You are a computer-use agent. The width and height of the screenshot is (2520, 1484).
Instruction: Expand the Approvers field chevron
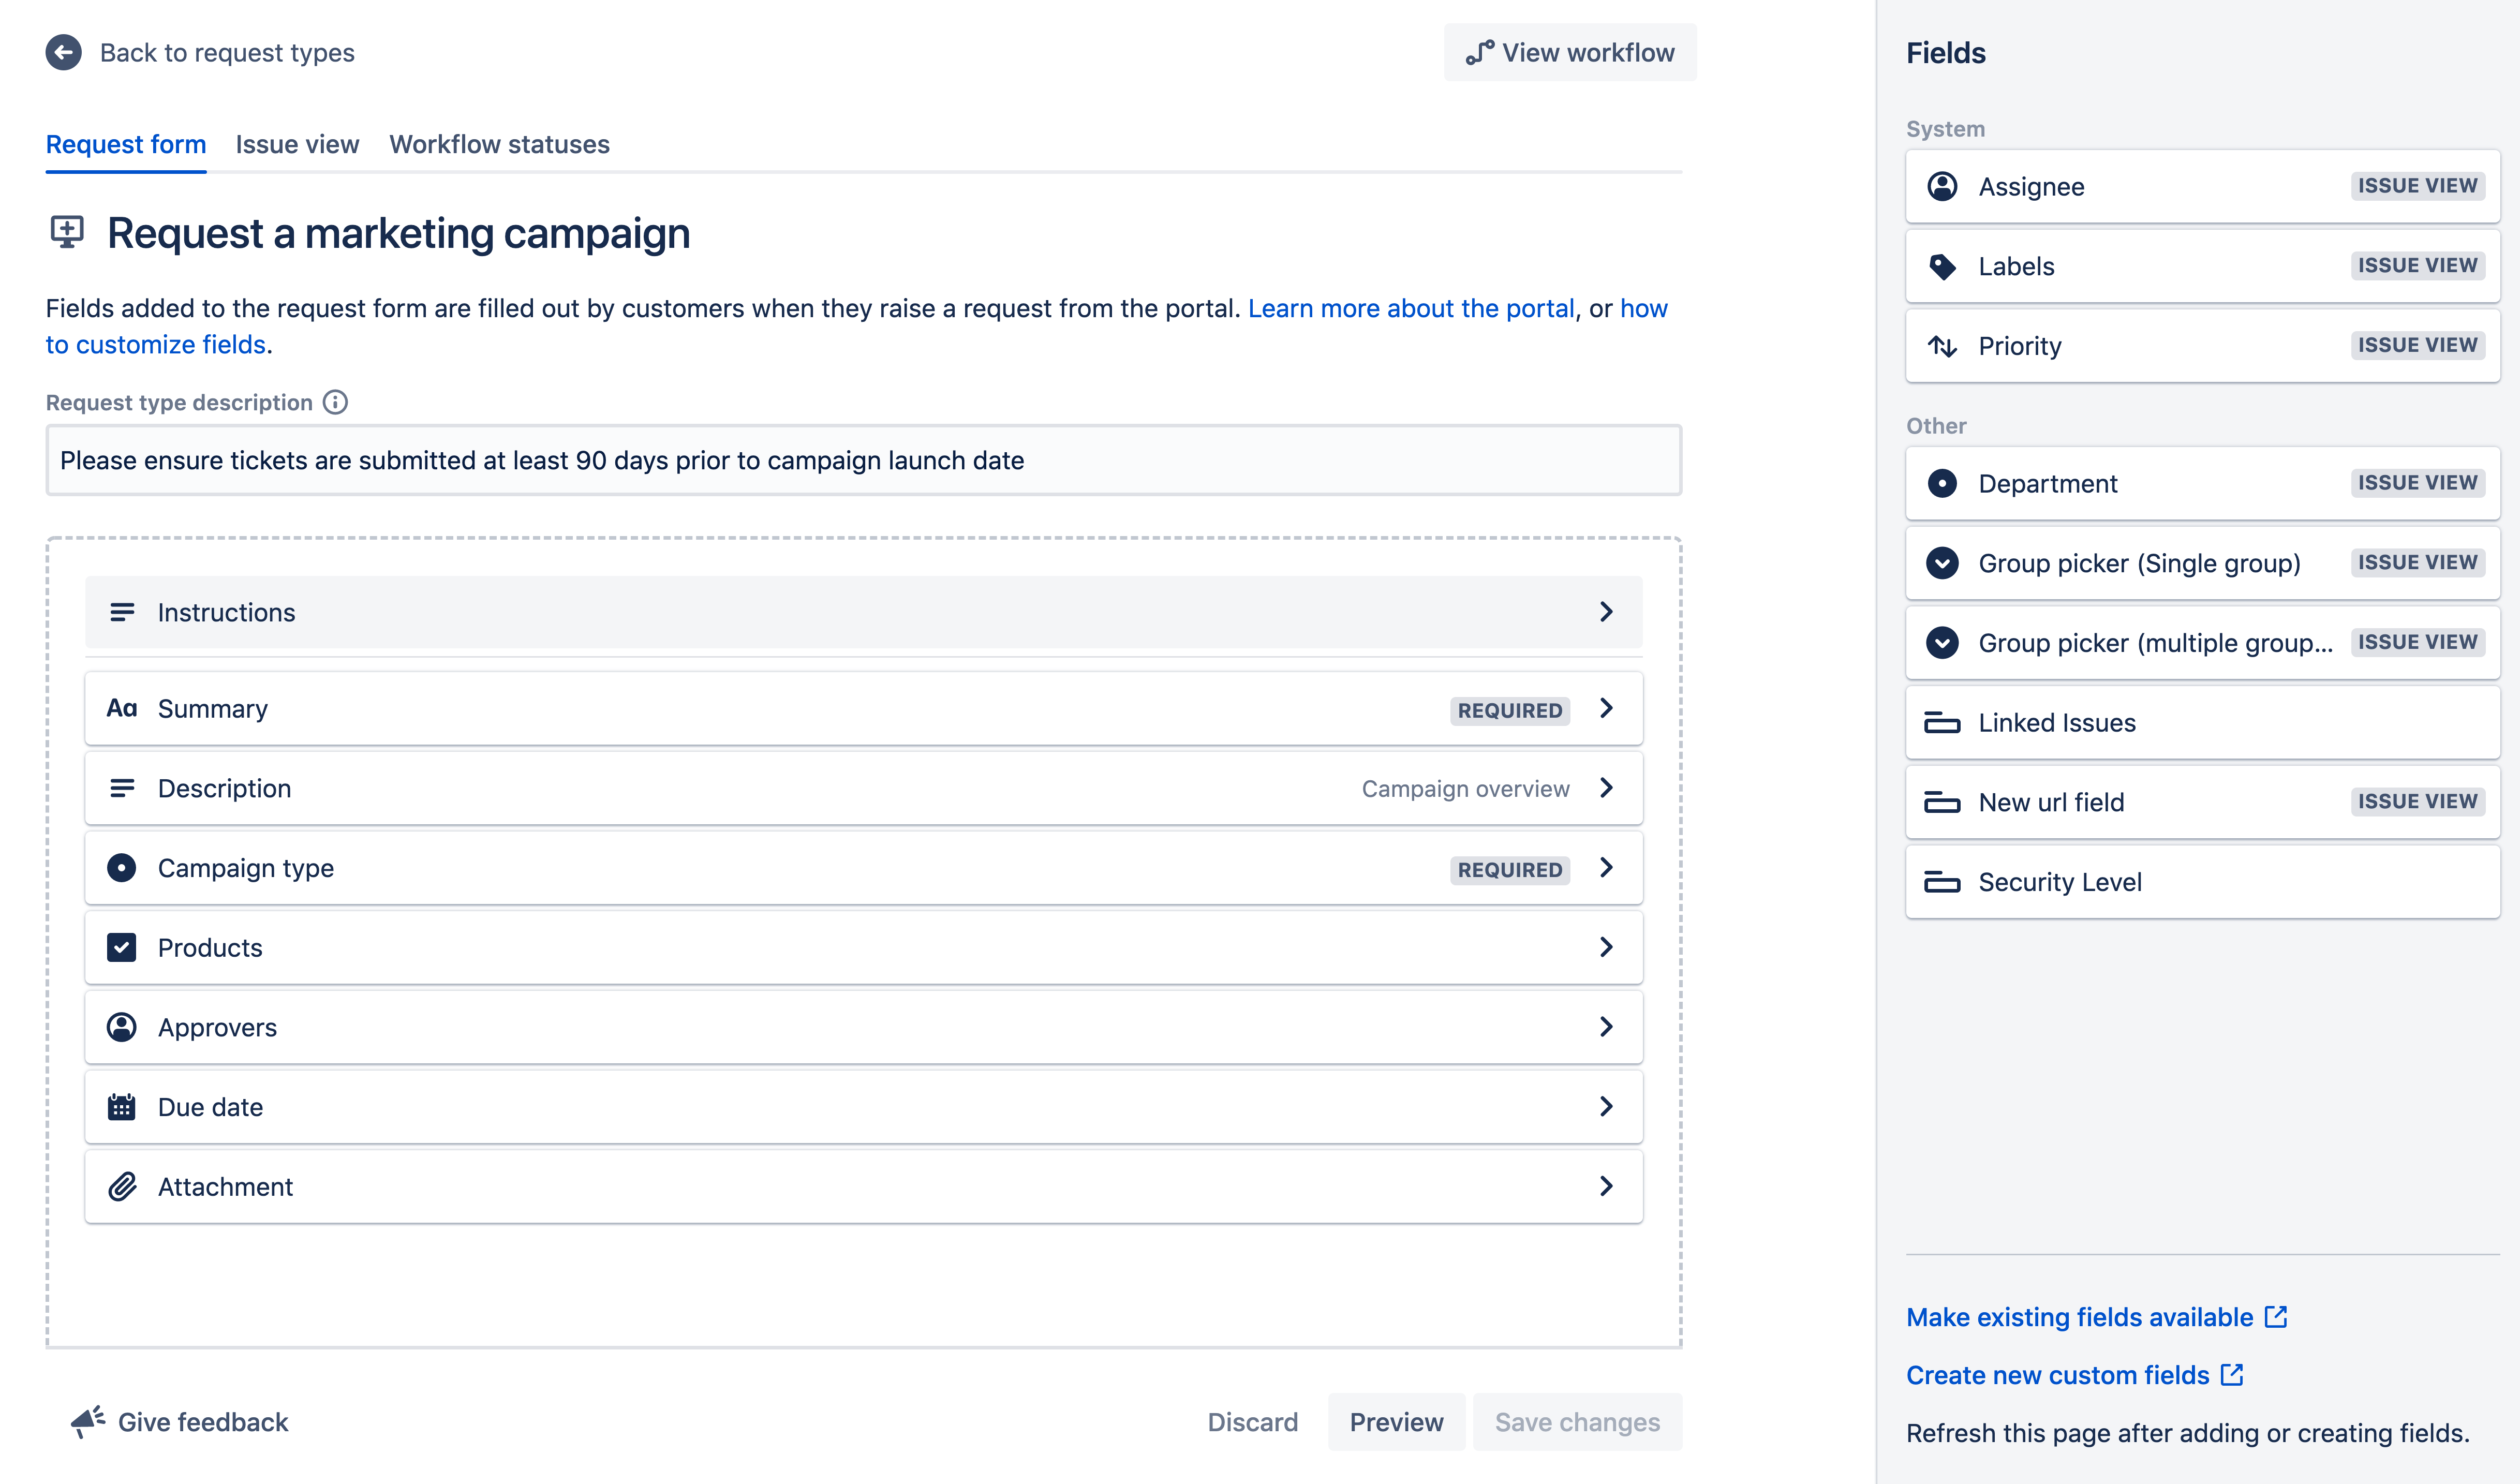tap(1606, 1027)
